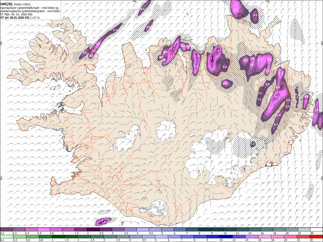Select the "Vindur (10m)" label

[22, 4]
